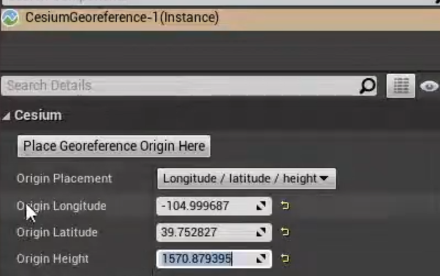Open the property matrix grid view

[x=401, y=86]
